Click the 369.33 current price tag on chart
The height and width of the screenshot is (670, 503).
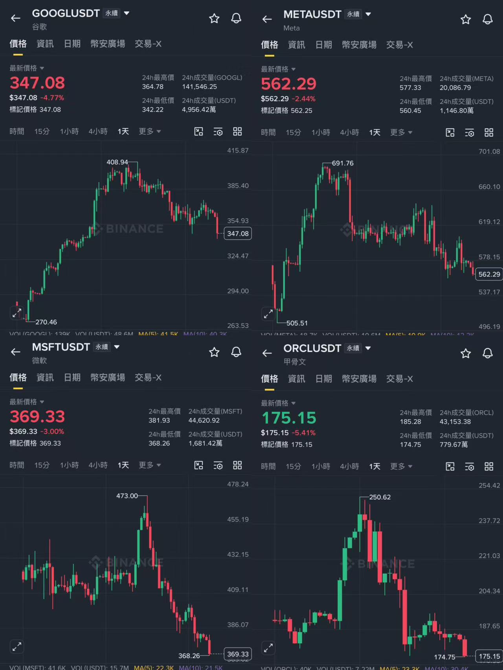(x=238, y=654)
